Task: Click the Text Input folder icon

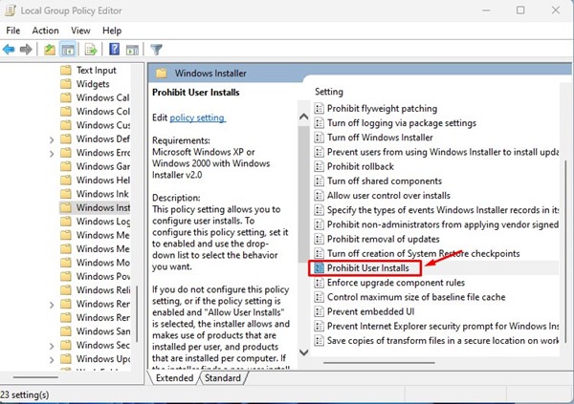Action: [65, 70]
